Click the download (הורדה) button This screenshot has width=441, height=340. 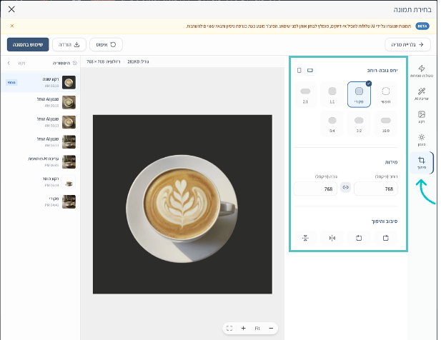coord(69,44)
